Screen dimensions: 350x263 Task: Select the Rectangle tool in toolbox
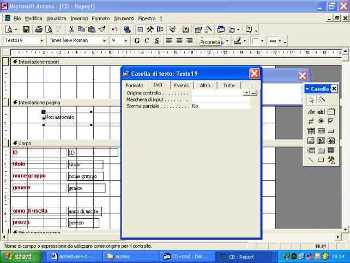coord(321,160)
